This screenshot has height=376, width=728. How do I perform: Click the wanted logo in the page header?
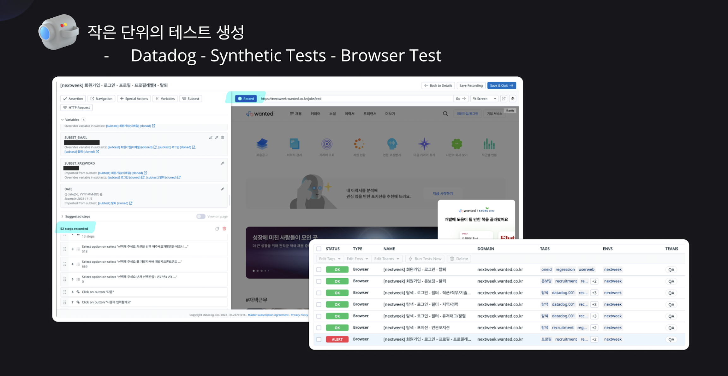point(260,114)
